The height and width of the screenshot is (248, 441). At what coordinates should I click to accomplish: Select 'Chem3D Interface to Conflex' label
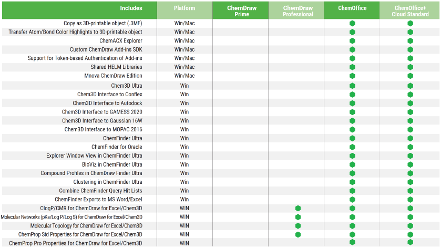[x=110, y=95]
